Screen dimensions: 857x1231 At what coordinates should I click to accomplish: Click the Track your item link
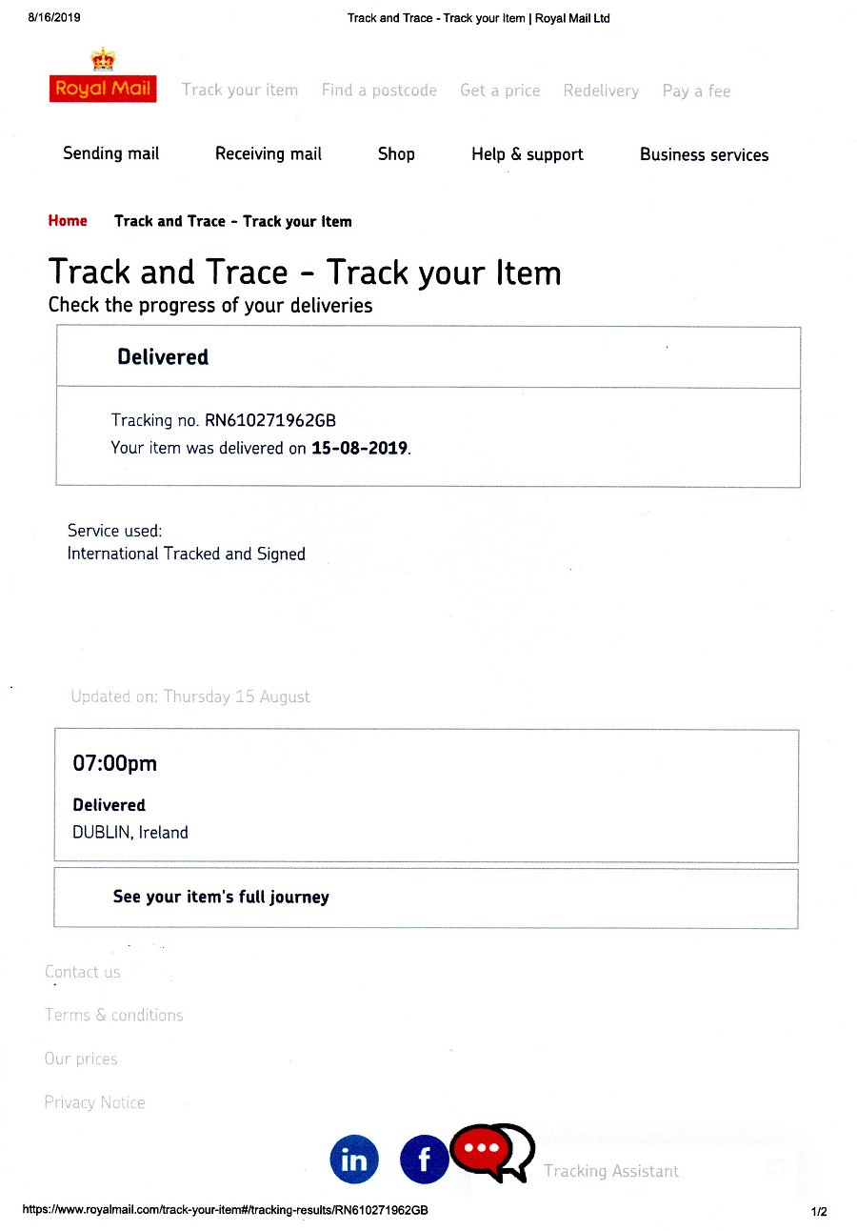tap(240, 90)
